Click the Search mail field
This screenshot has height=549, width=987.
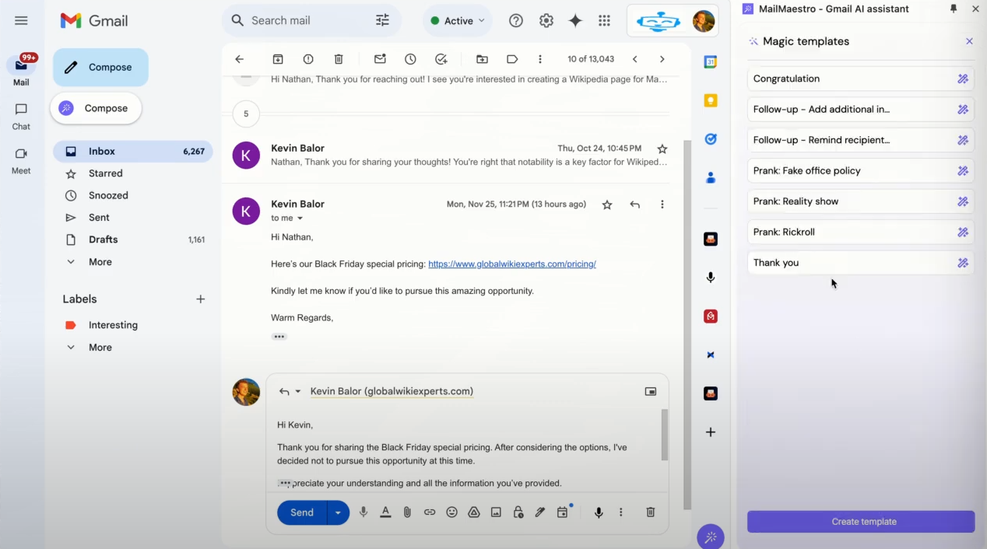(311, 21)
